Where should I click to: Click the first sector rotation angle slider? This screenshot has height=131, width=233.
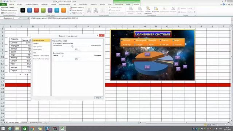(72, 46)
